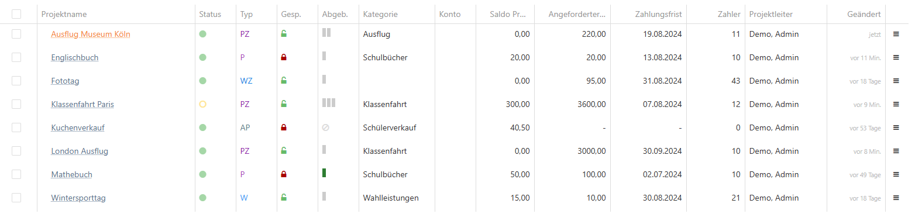This screenshot has height=224, width=915.
Task: Tick the select-all checkbox in the header
Action: [x=16, y=14]
